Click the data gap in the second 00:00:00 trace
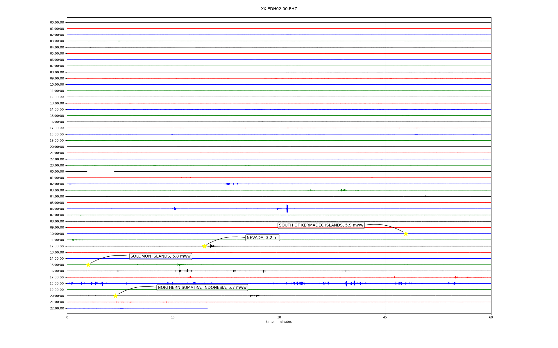 [x=101, y=171]
